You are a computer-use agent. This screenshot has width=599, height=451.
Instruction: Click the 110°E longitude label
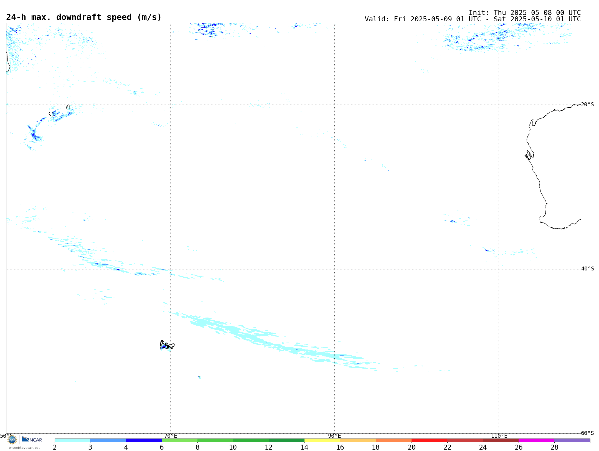click(x=499, y=436)
